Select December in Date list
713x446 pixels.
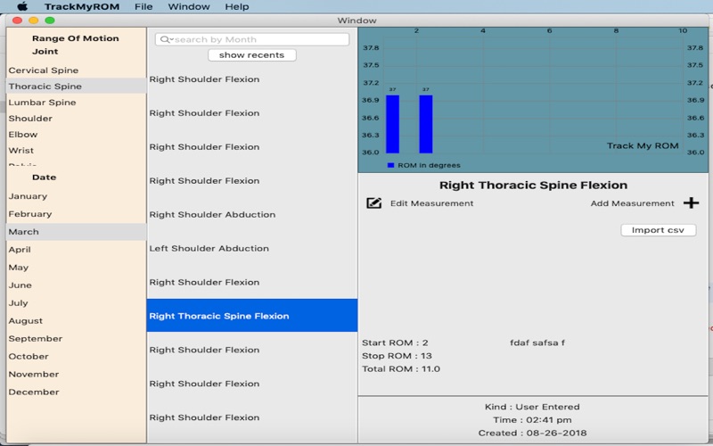coord(76,392)
